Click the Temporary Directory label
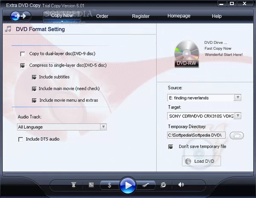Screen dimensions: 256x198 pyautogui.click(x=187, y=126)
